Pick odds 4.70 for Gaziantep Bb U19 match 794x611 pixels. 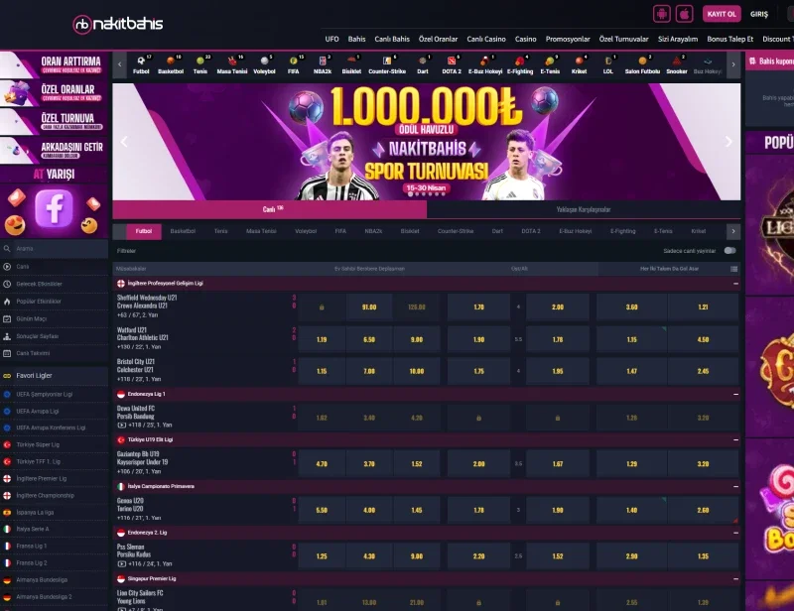tap(322, 463)
